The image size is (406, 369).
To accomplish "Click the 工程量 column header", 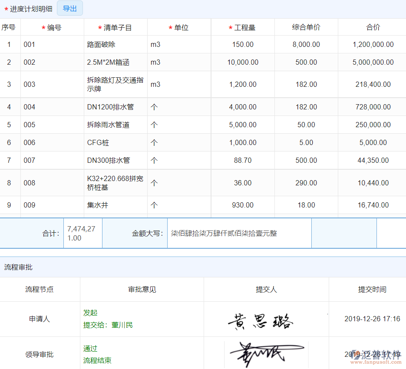I will (x=242, y=27).
